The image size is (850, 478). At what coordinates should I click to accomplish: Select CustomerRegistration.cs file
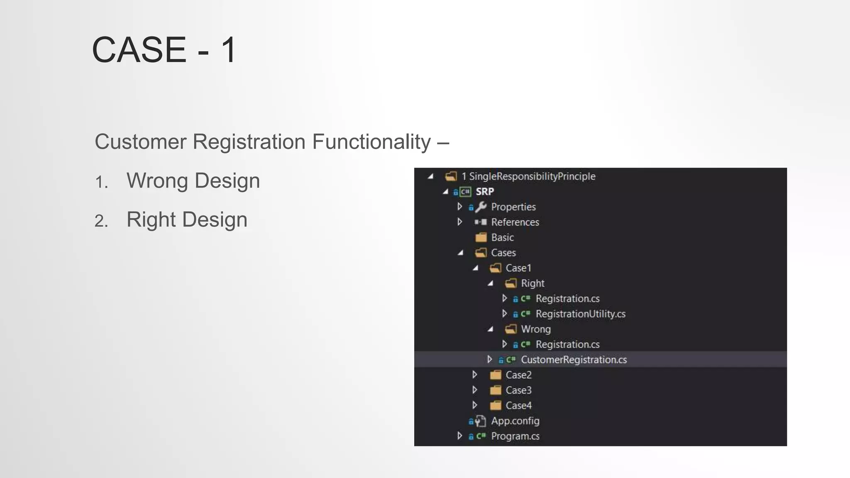574,360
